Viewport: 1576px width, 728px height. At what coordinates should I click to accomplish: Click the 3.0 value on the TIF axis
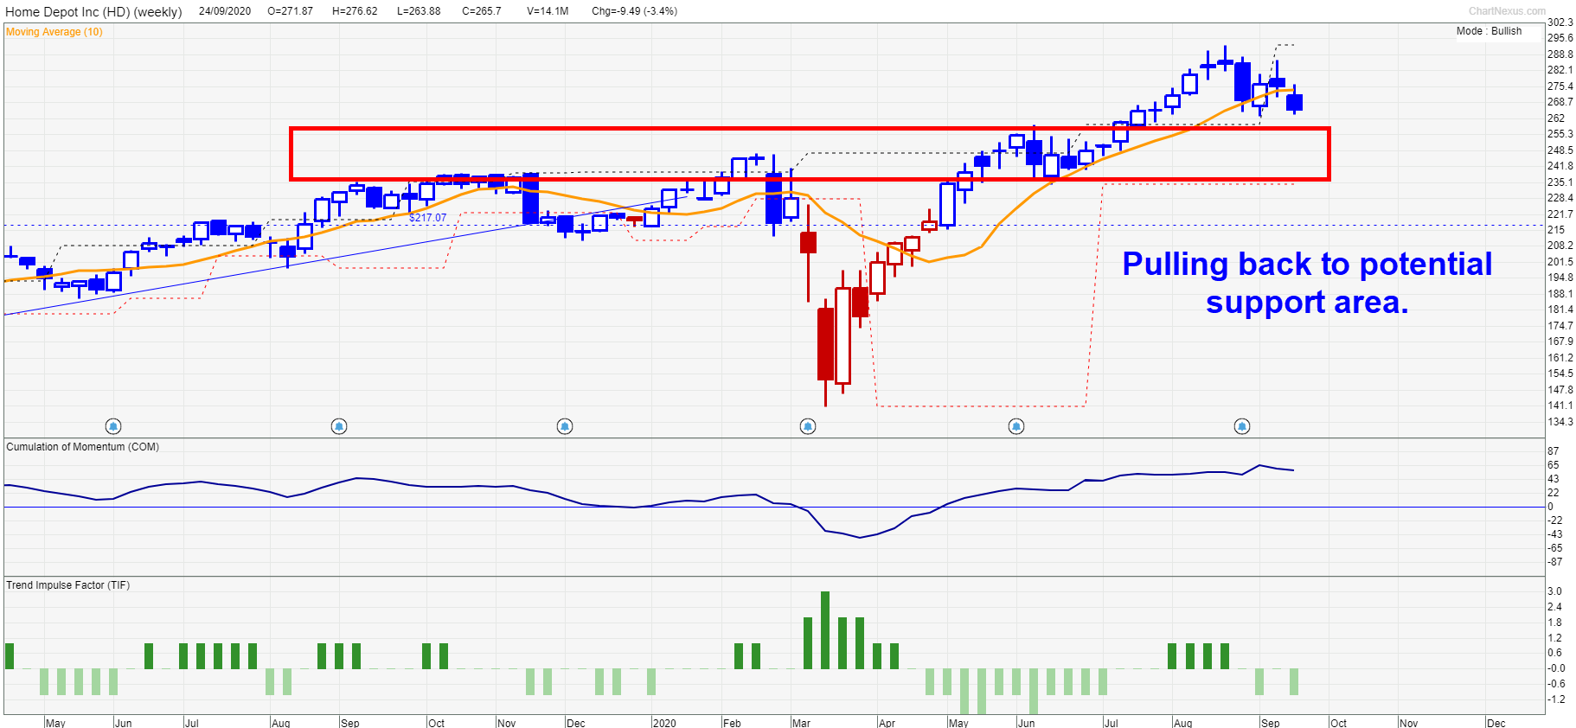click(x=1555, y=591)
